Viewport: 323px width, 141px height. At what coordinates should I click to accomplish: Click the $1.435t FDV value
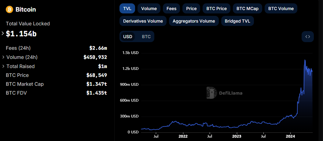[x=97, y=93]
